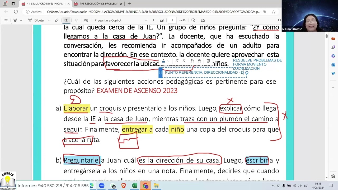Open Microsoft 365 in the sidebar

[333, 56]
